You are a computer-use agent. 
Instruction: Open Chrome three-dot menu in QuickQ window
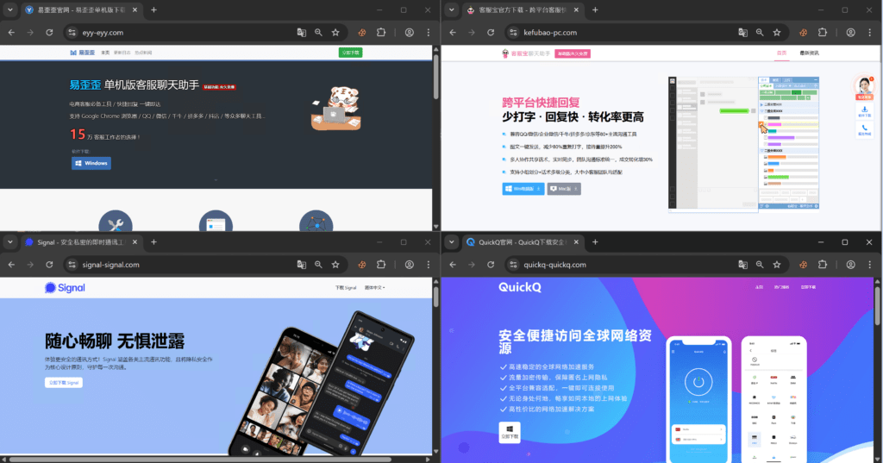tap(871, 264)
